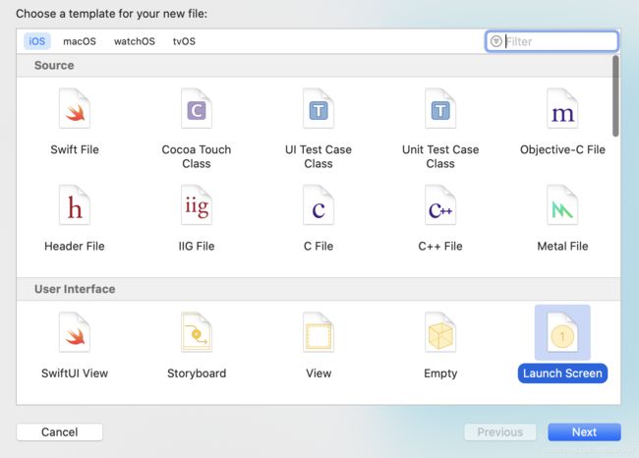639x458 pixels.
Task: Select the Header File template icon
Action: click(x=75, y=205)
